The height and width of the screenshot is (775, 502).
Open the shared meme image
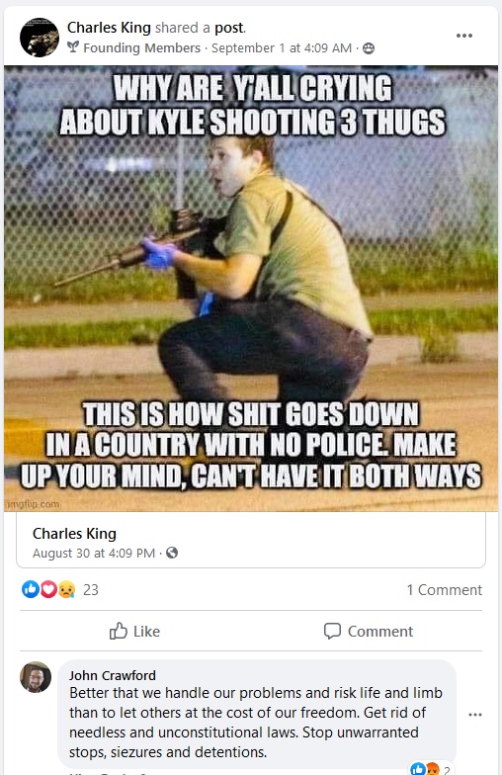pyautogui.click(x=251, y=289)
